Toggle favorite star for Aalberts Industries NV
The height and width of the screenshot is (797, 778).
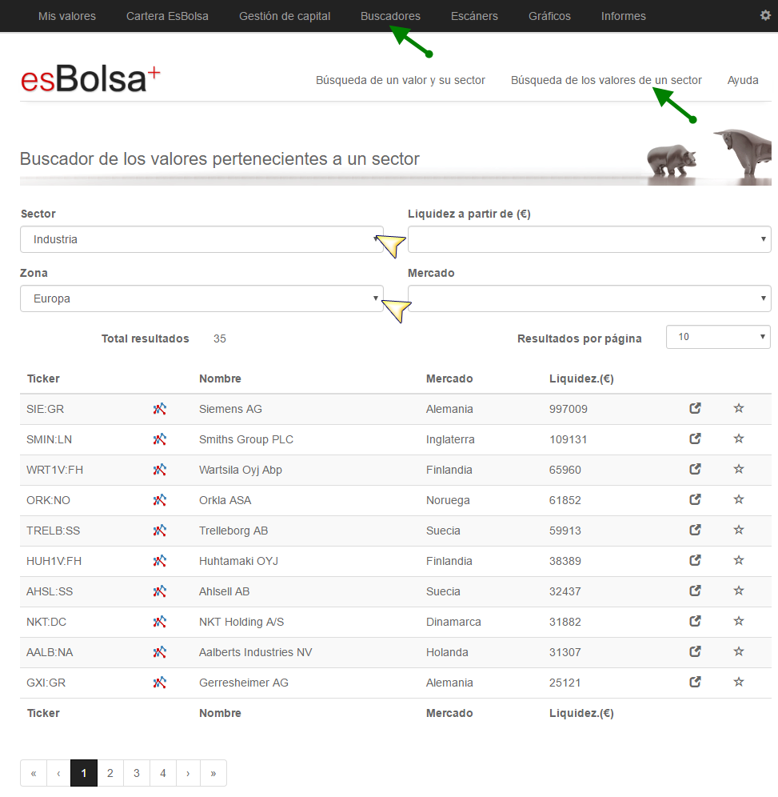(x=738, y=651)
